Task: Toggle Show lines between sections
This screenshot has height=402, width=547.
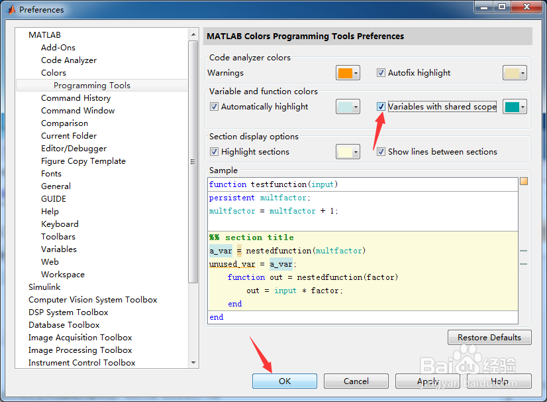Action: [x=381, y=152]
